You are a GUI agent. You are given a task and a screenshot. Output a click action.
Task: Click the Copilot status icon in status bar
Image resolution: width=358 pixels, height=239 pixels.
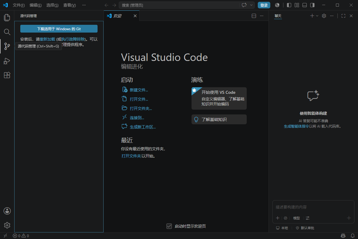(343, 236)
